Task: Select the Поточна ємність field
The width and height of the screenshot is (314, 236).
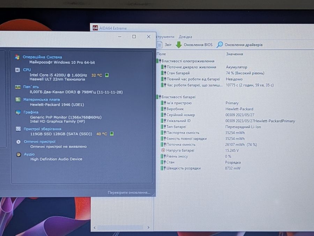Action: tap(181, 144)
